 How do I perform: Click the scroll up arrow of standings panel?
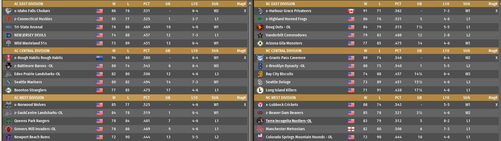click(x=250, y=4)
